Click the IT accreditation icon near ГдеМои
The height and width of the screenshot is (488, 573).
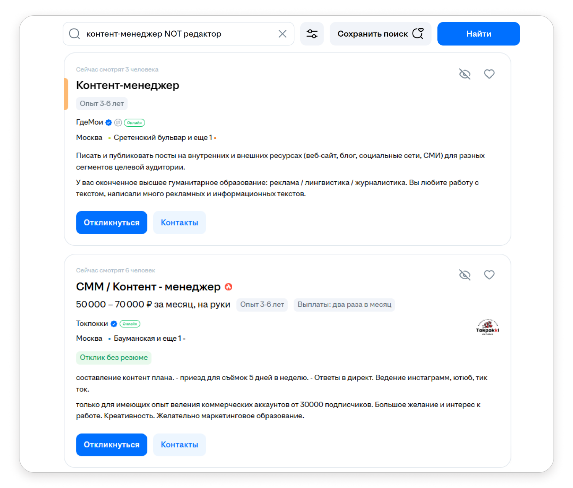pos(118,122)
